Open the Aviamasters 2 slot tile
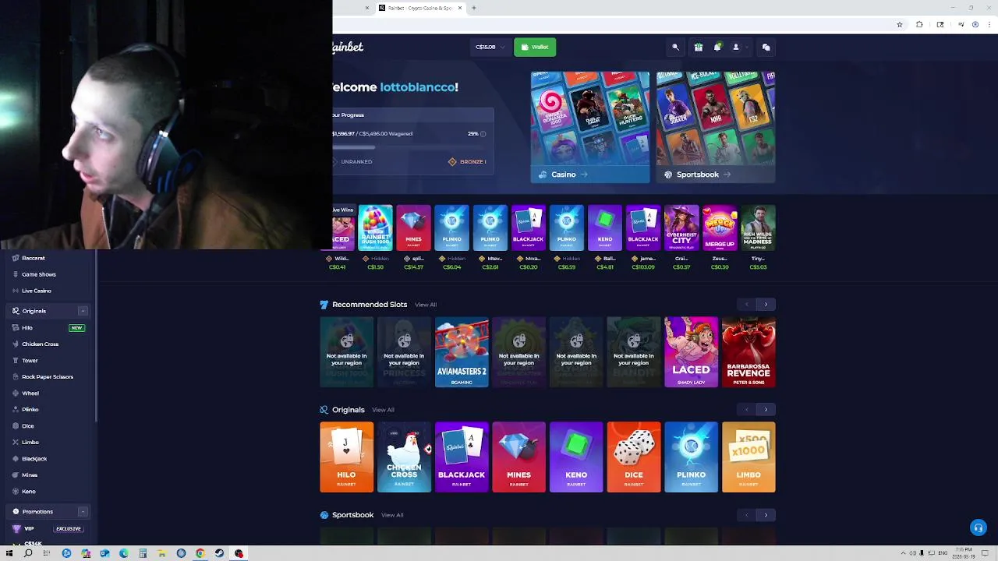 (462, 352)
